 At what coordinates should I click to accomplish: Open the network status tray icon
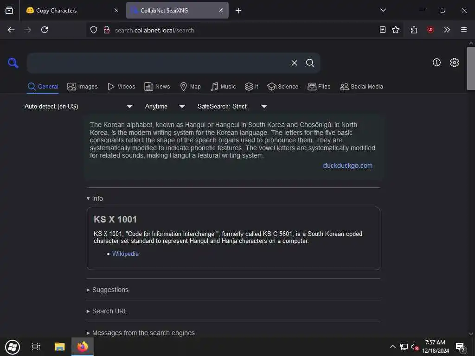[x=404, y=347]
